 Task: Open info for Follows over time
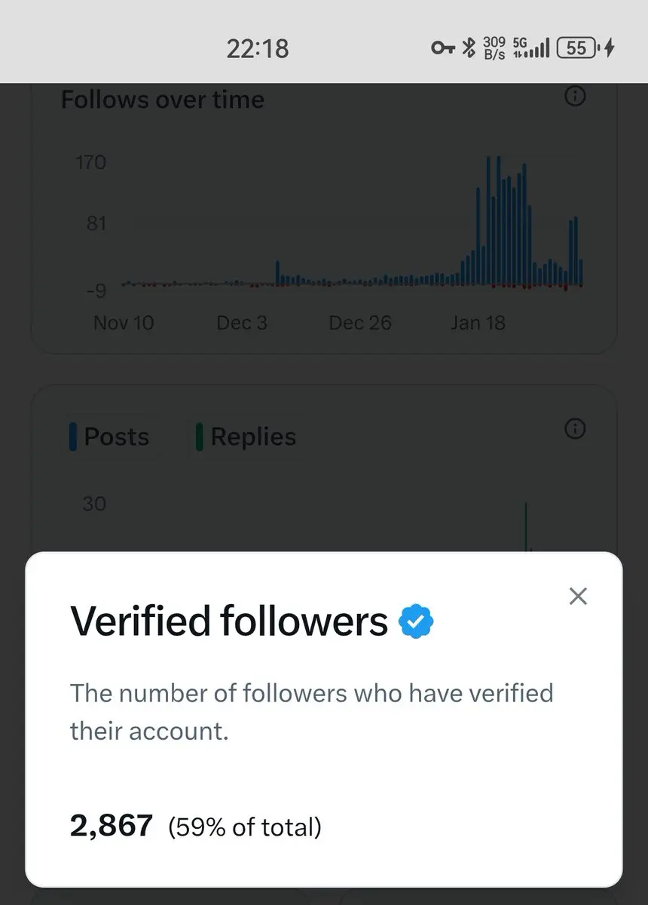pos(576,97)
